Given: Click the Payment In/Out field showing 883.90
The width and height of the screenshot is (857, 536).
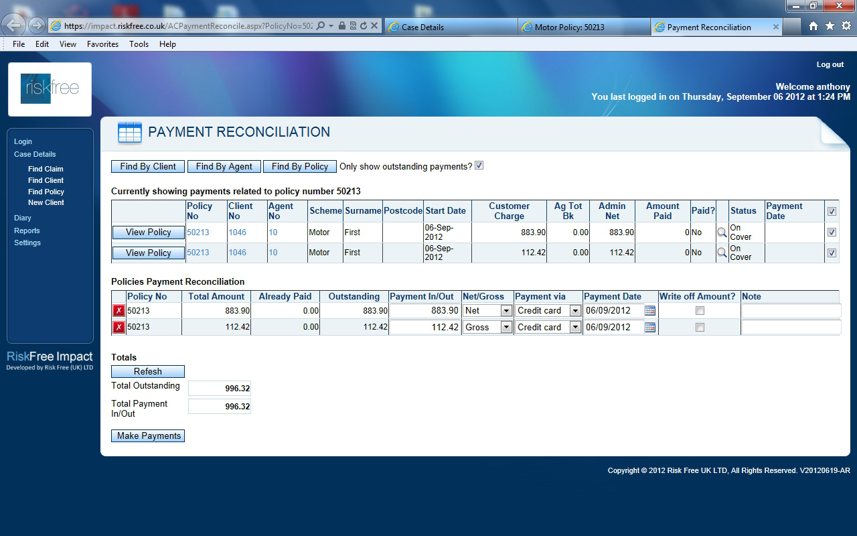Looking at the screenshot, I should [x=424, y=311].
